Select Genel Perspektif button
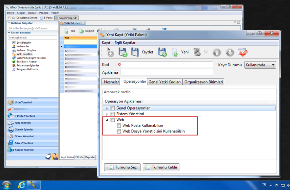 tap(66, 18)
